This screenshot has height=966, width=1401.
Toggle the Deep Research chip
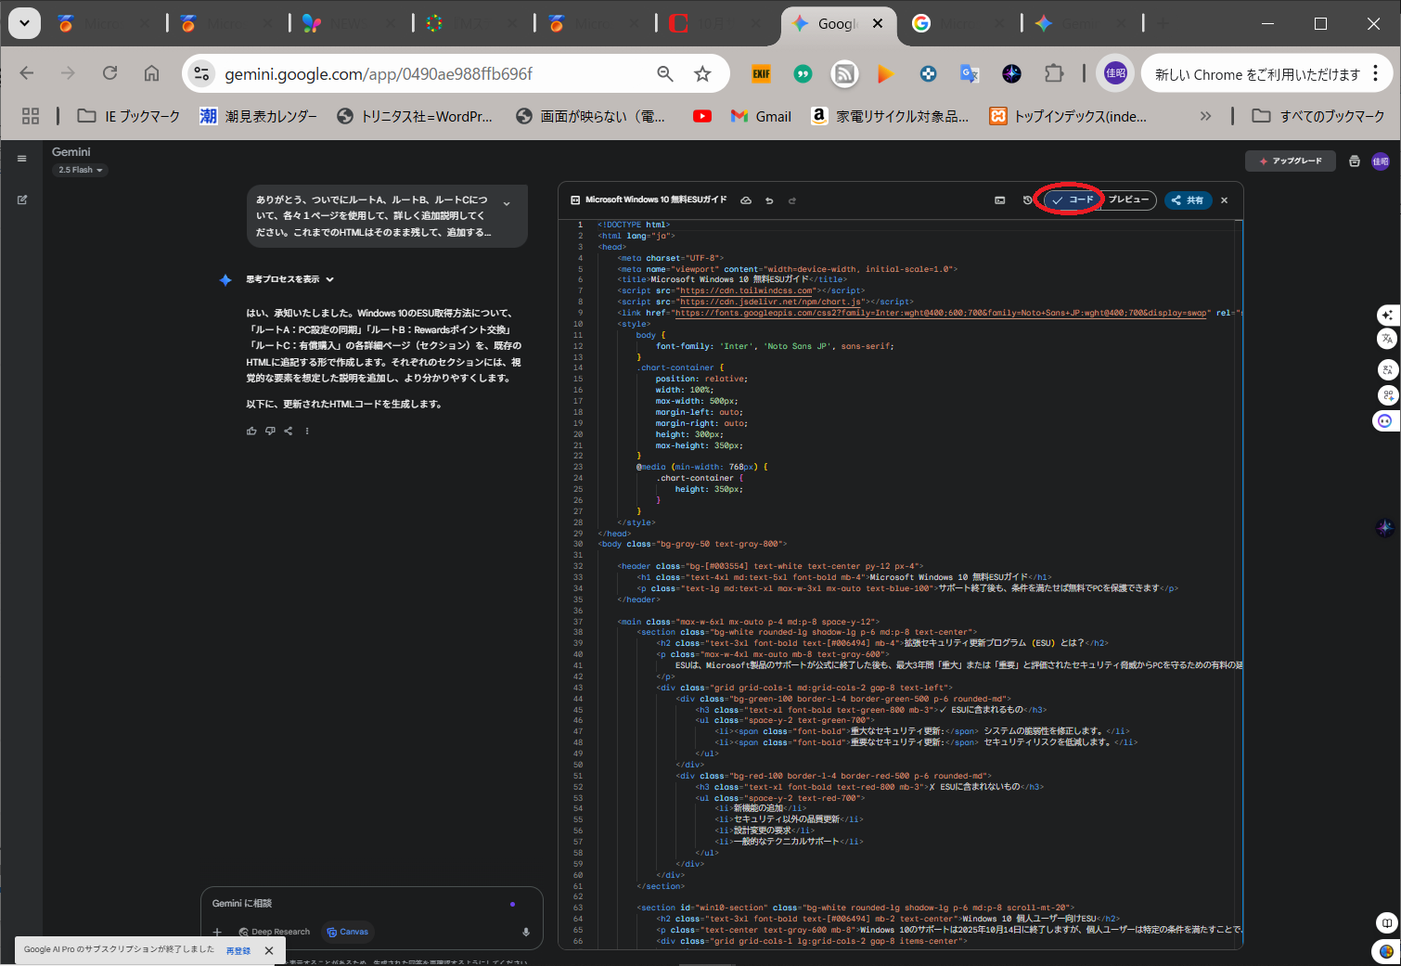[275, 932]
